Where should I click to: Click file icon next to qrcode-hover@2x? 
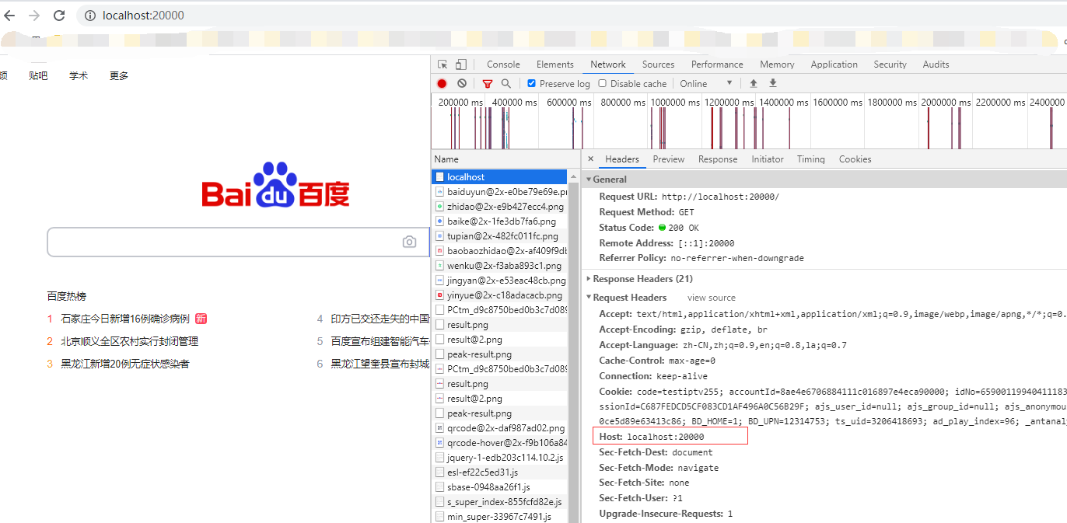click(x=439, y=443)
